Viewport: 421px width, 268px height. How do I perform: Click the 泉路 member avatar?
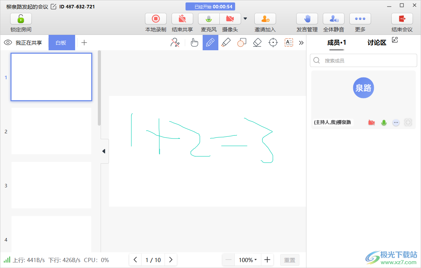(x=363, y=88)
